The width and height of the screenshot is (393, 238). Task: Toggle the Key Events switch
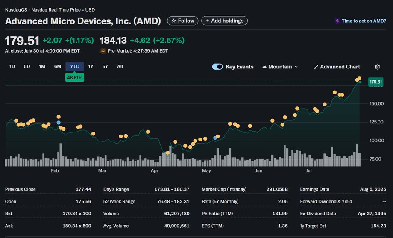[x=217, y=67]
